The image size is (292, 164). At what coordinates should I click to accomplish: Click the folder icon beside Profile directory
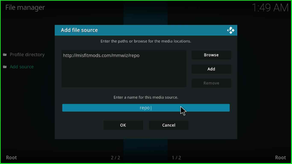5,55
